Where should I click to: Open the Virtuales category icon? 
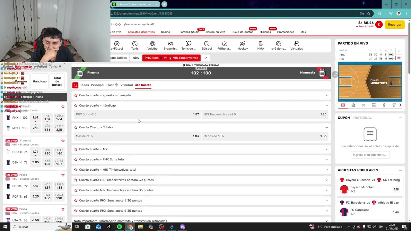click(297, 46)
